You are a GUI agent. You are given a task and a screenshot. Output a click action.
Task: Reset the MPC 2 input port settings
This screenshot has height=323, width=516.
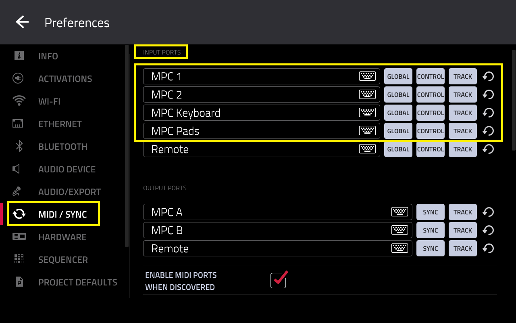[488, 94]
